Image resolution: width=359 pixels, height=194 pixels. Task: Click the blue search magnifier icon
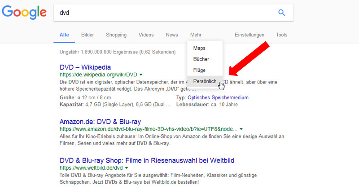click(x=282, y=13)
